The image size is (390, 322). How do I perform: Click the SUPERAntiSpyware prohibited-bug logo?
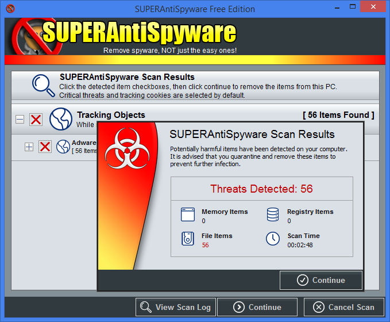37,36
